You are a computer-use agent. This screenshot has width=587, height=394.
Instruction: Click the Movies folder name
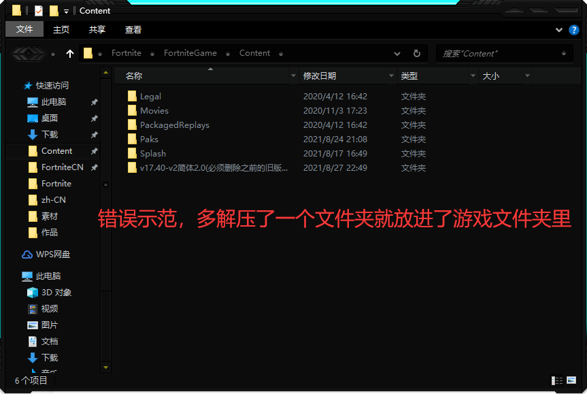(154, 110)
